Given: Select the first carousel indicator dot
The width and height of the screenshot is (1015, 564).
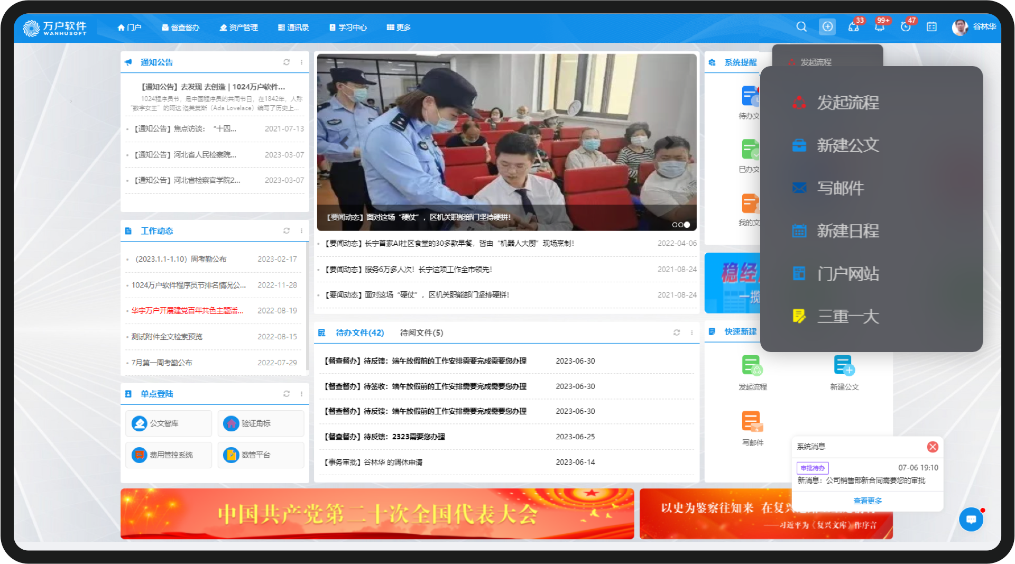Looking at the screenshot, I should [675, 225].
